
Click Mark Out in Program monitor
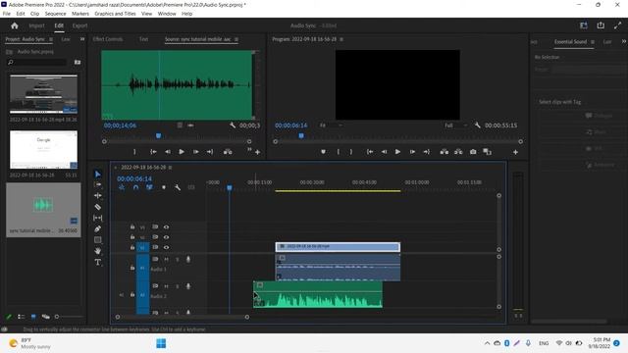click(x=351, y=152)
